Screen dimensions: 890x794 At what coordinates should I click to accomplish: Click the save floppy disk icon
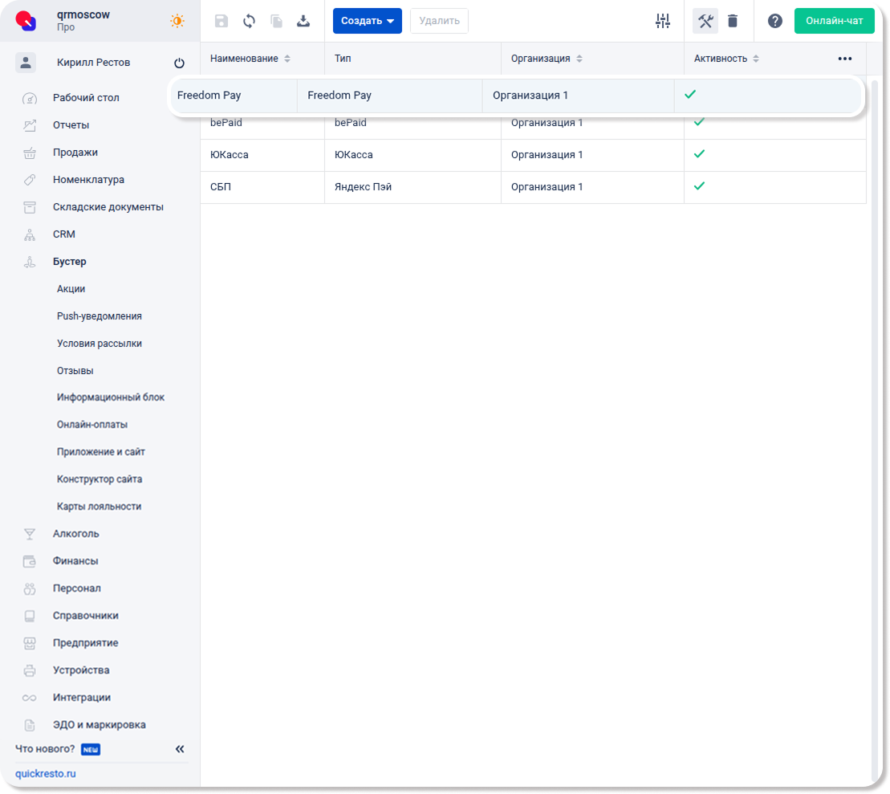point(221,21)
